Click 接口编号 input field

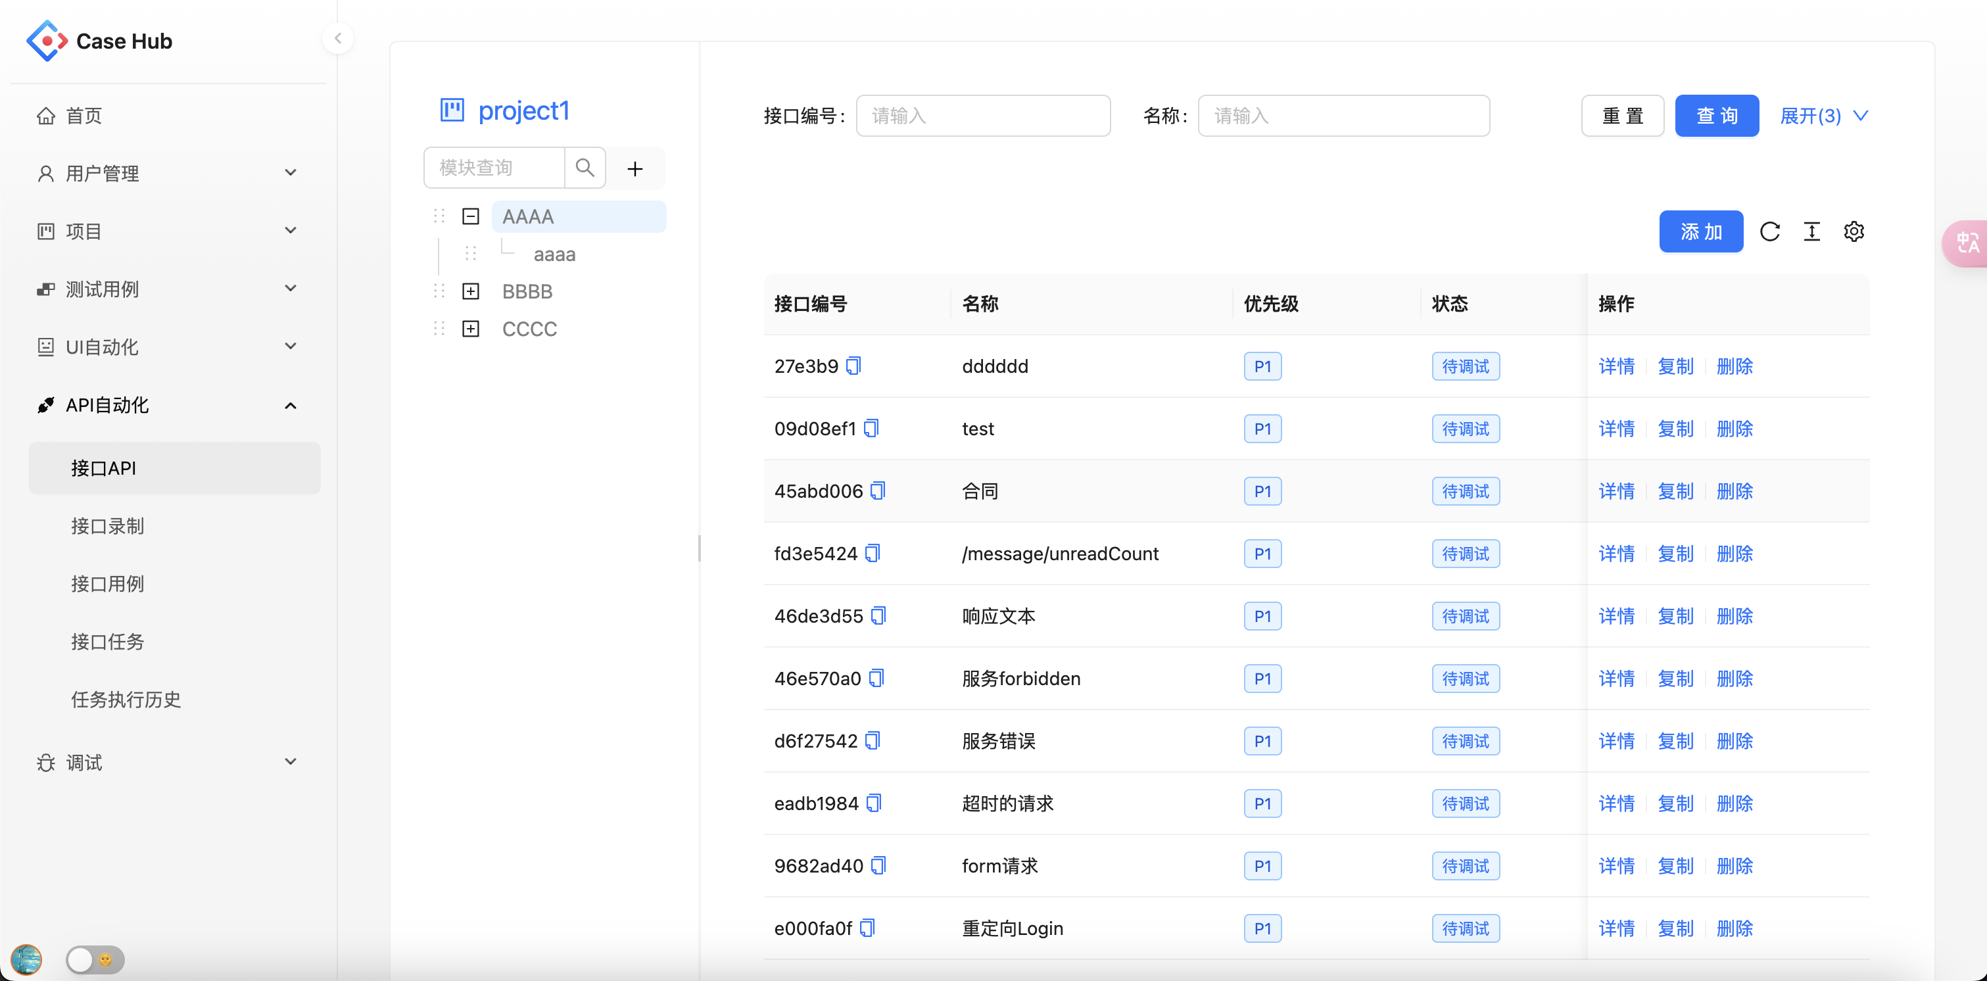984,115
